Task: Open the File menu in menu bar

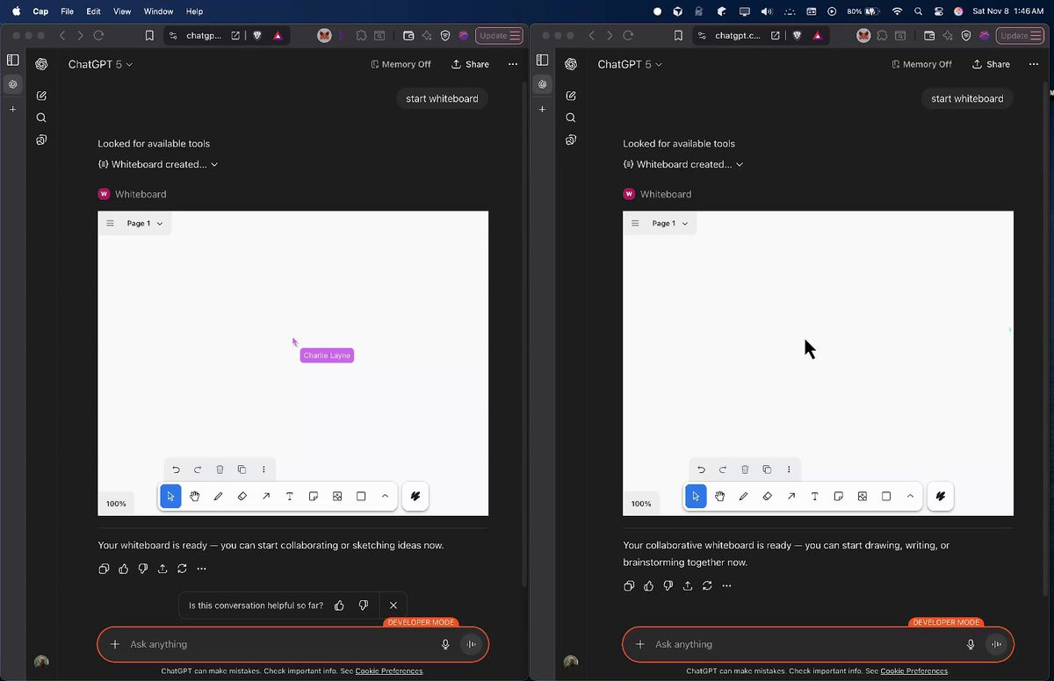Action: click(67, 11)
